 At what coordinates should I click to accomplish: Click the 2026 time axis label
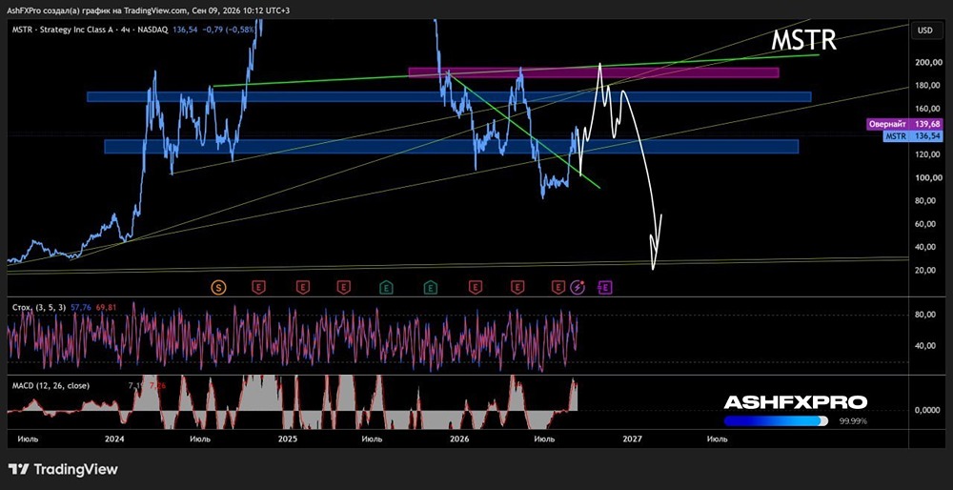[457, 439]
